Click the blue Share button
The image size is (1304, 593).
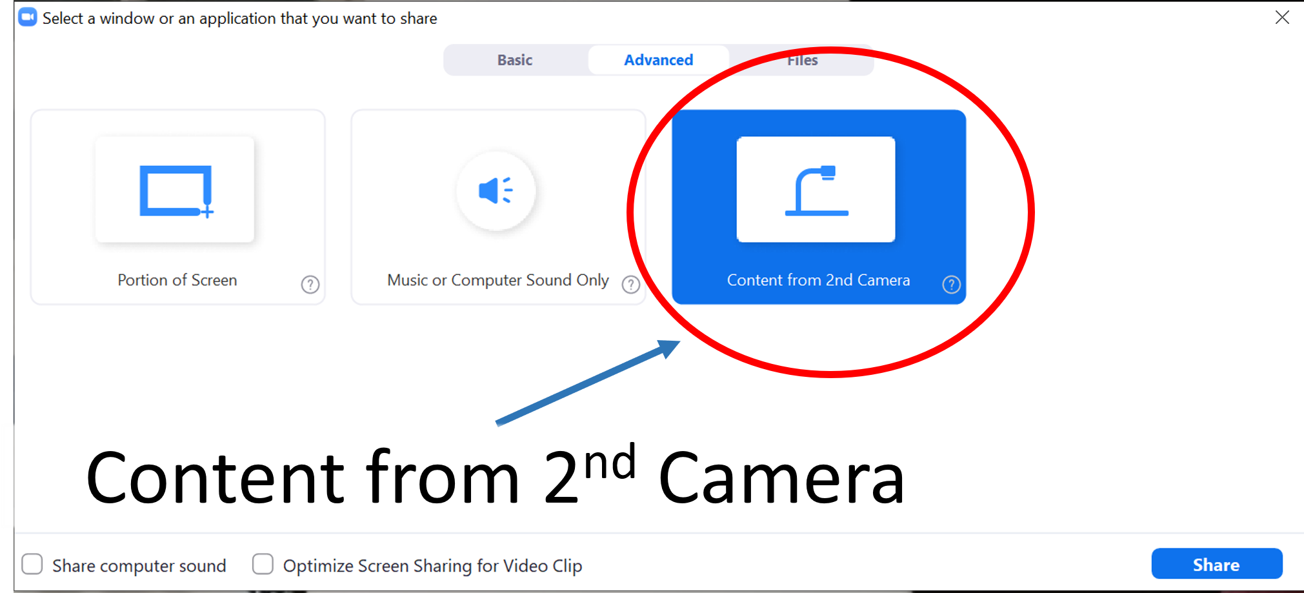1216,564
